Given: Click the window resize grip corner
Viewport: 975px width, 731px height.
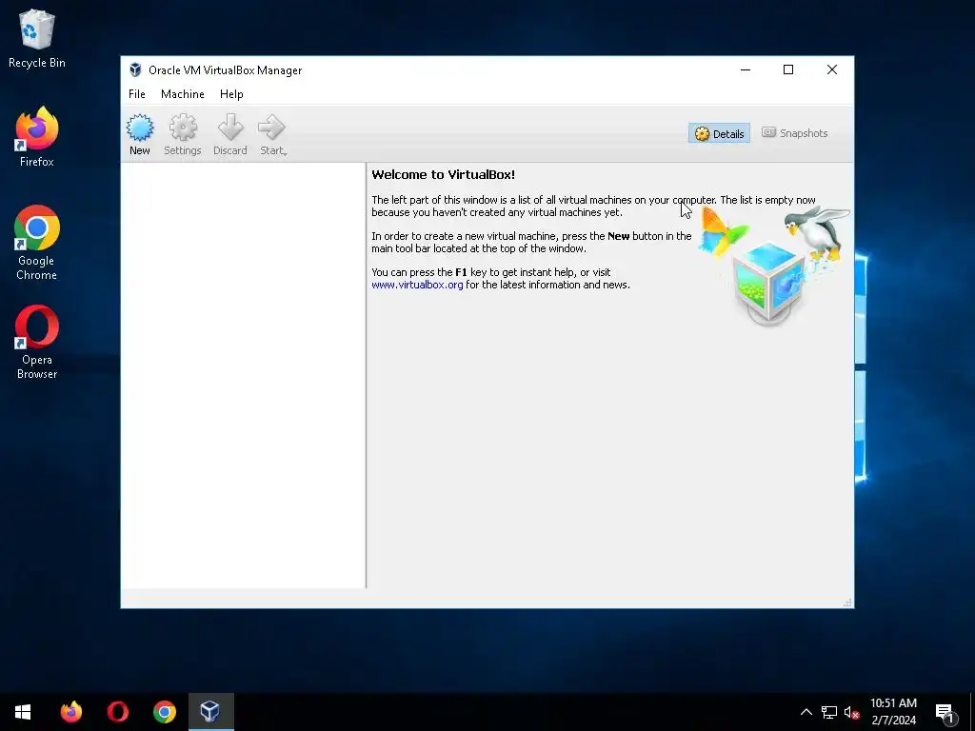Looking at the screenshot, I should [x=846, y=603].
